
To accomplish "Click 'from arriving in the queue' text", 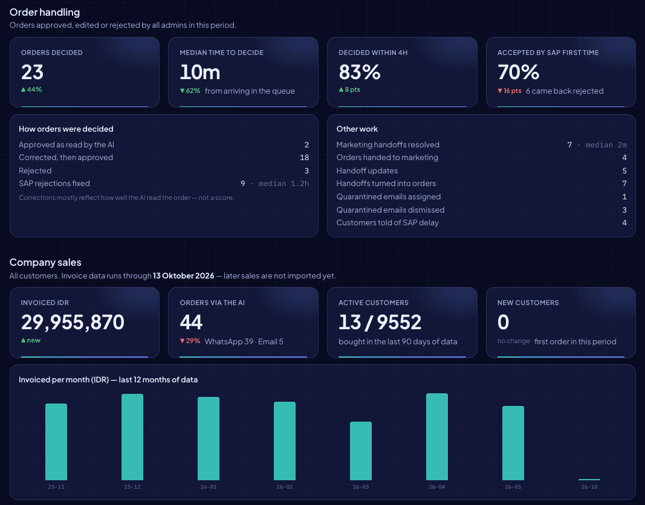I will coord(250,91).
